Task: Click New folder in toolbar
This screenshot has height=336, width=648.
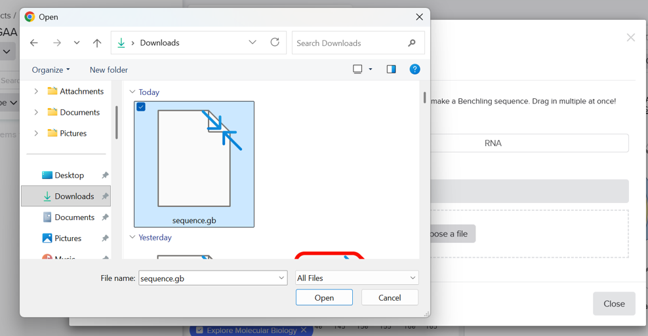Action: click(108, 70)
